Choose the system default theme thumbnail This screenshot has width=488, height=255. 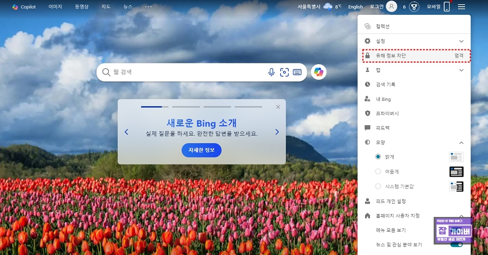tap(456, 186)
